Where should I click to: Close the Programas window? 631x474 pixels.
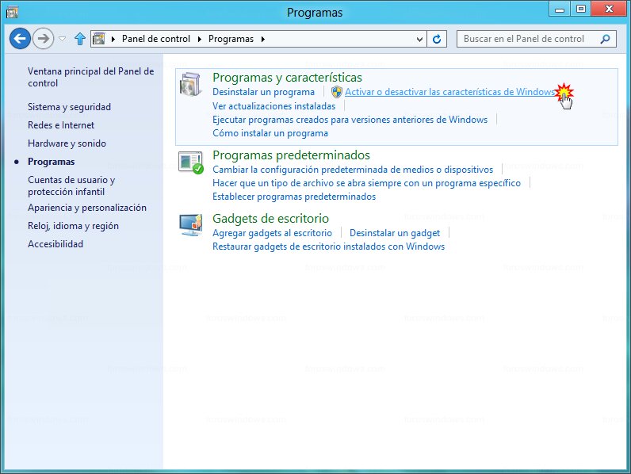[609, 10]
